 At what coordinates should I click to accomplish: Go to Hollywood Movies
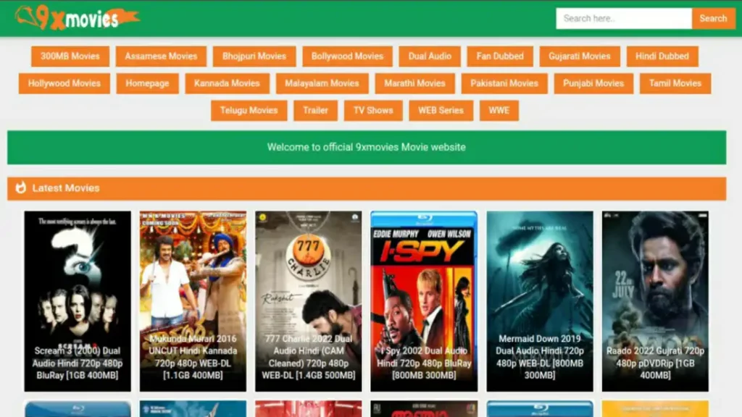point(64,83)
